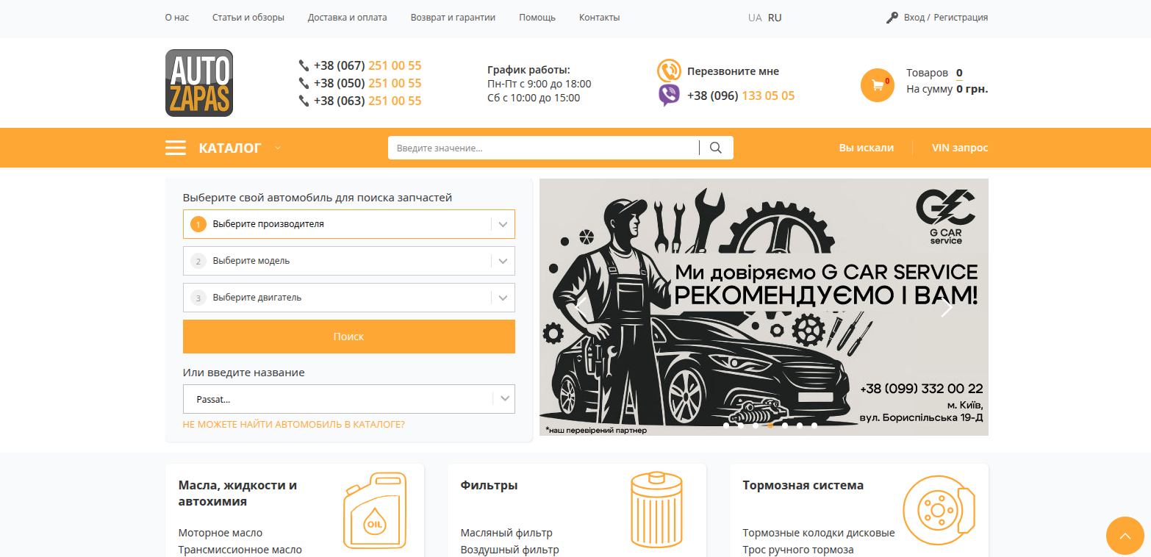Image resolution: width=1151 pixels, height=557 pixels.
Task: Switch site language to RU
Action: click(775, 18)
